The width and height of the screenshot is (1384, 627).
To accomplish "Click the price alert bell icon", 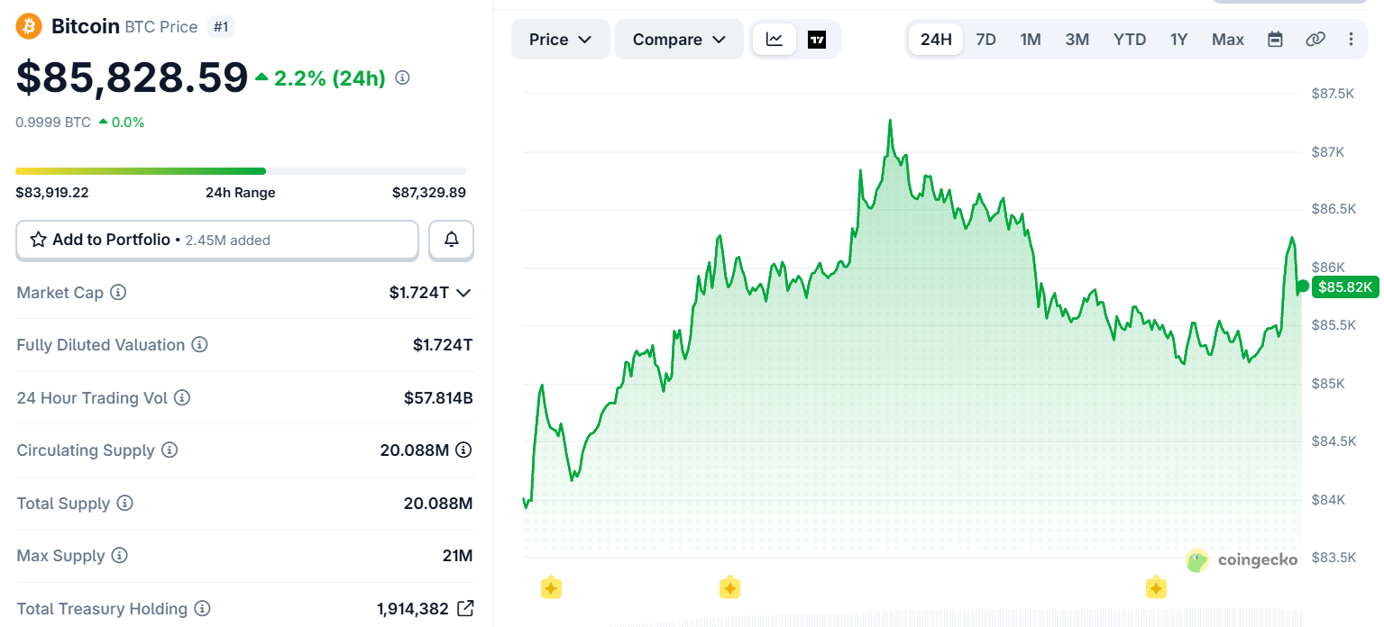I will tap(452, 240).
